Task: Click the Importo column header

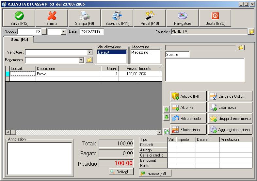Action: click(x=186, y=140)
